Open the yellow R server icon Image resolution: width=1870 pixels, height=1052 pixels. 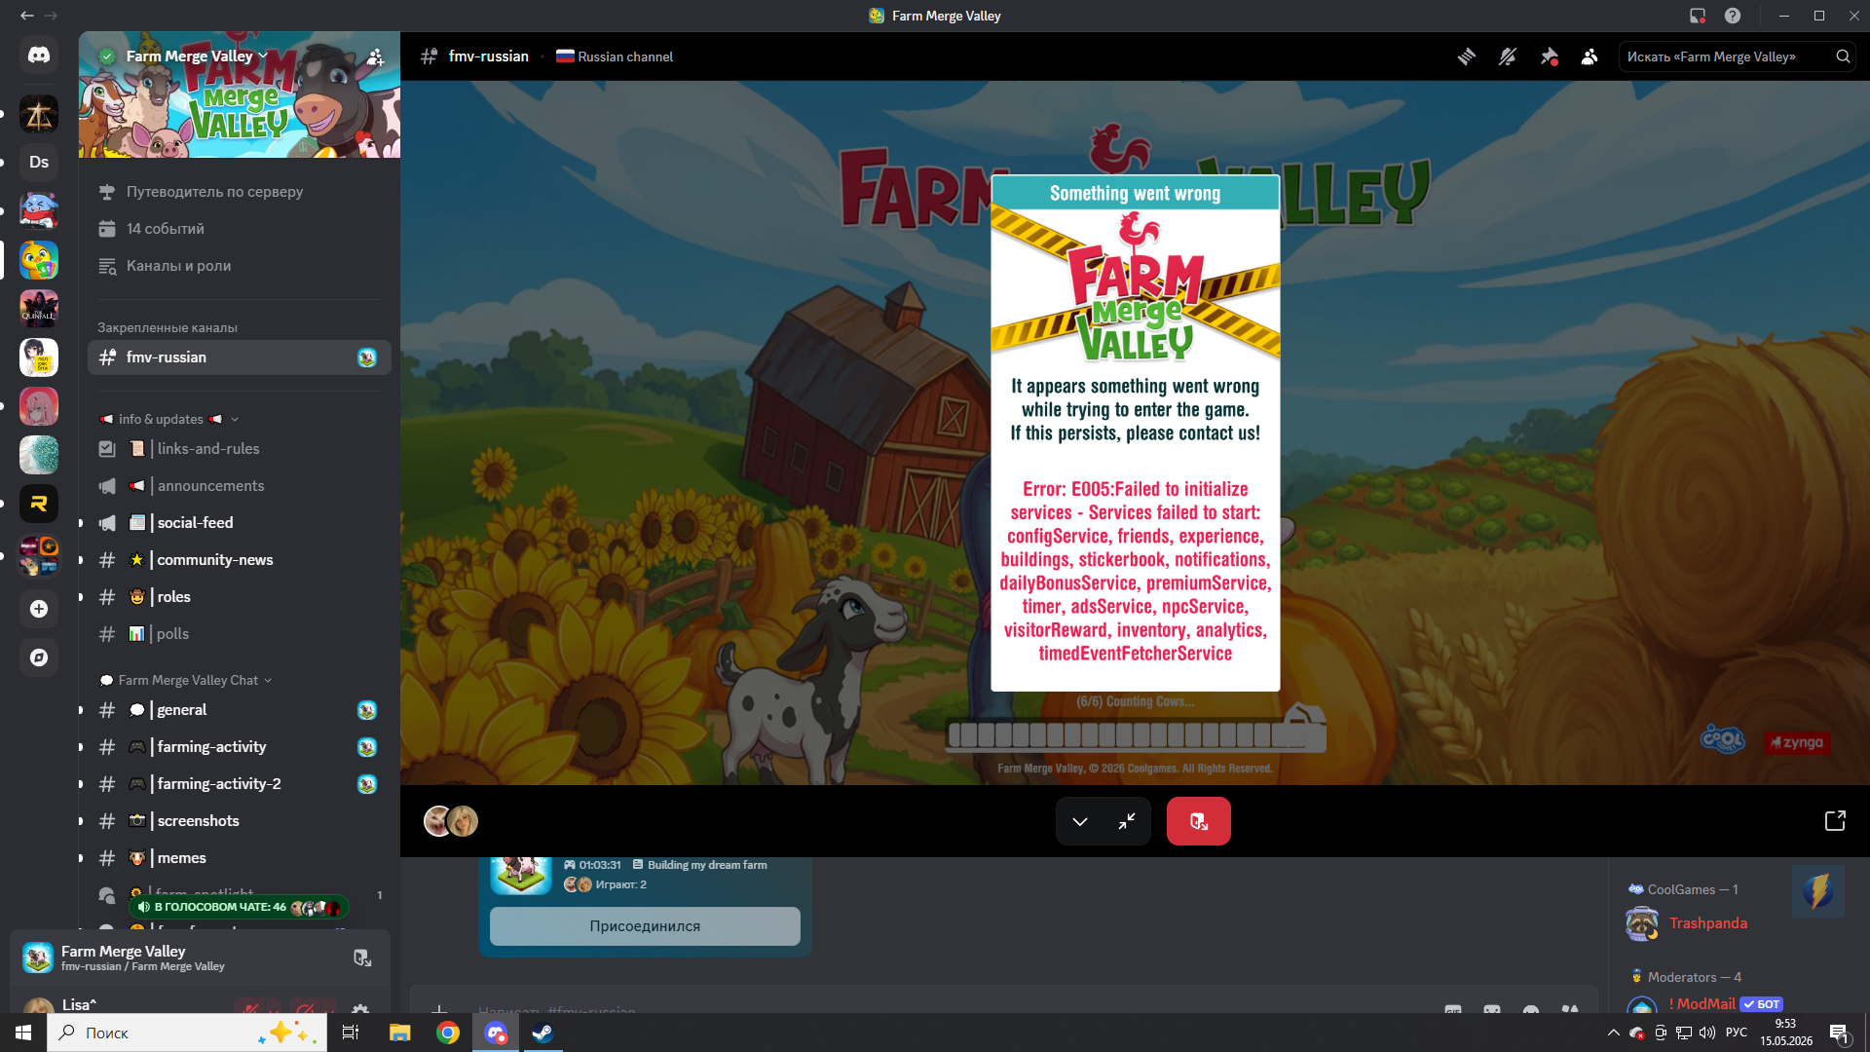click(39, 504)
